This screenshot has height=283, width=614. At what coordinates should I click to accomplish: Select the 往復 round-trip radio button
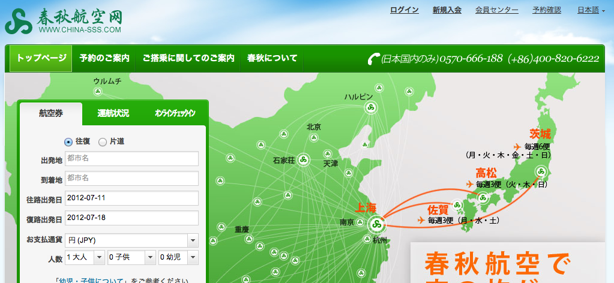68,142
